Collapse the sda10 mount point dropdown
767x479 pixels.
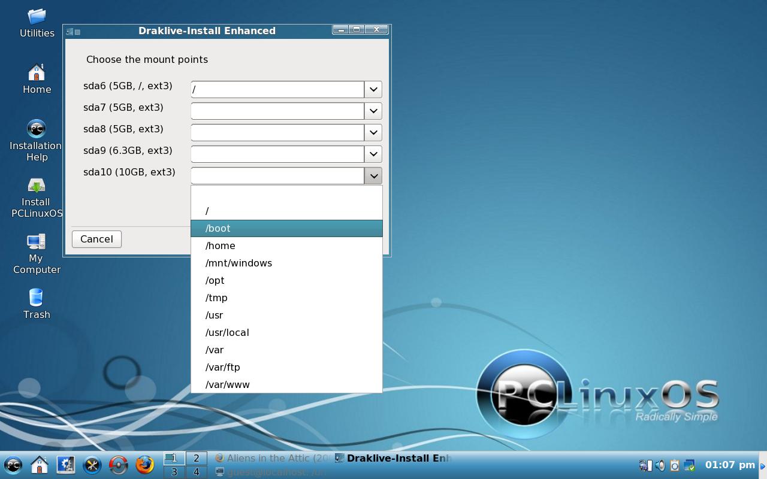coord(373,175)
